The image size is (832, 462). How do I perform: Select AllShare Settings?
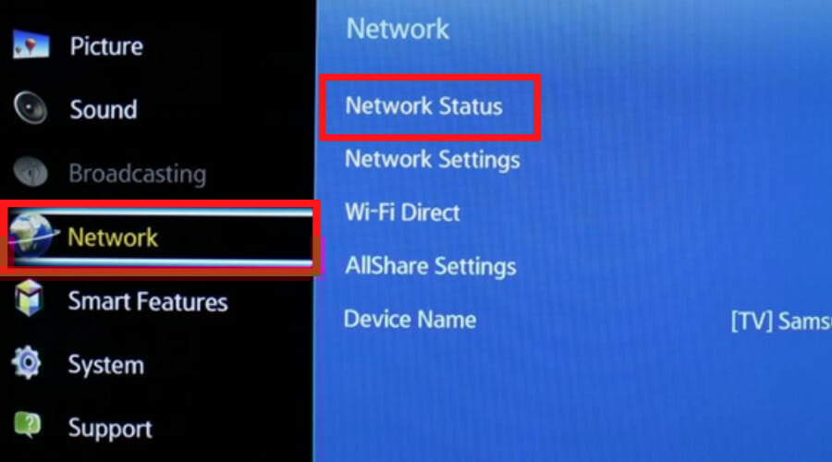[430, 266]
